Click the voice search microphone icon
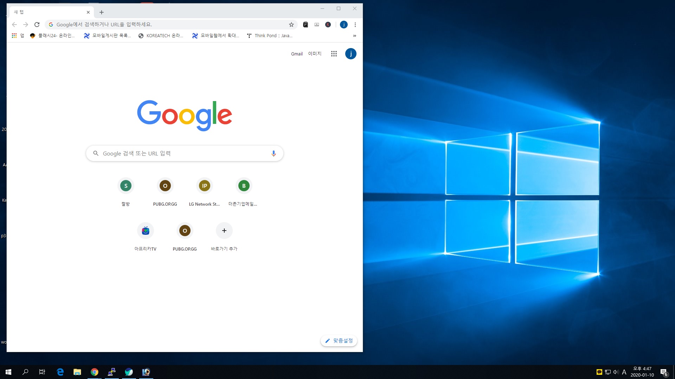 pyautogui.click(x=274, y=153)
